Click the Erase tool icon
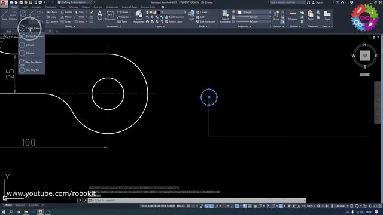 (92, 12)
